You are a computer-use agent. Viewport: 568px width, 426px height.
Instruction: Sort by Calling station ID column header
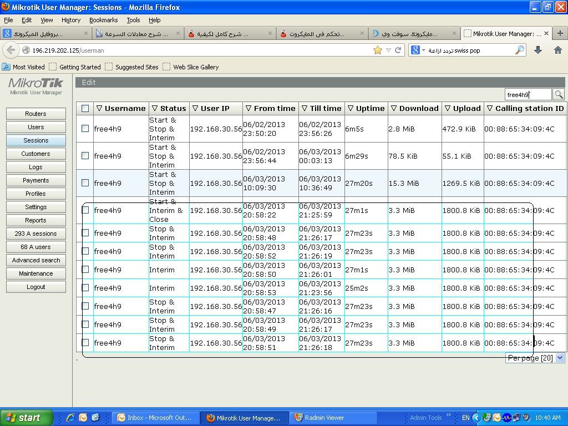pyautogui.click(x=525, y=108)
